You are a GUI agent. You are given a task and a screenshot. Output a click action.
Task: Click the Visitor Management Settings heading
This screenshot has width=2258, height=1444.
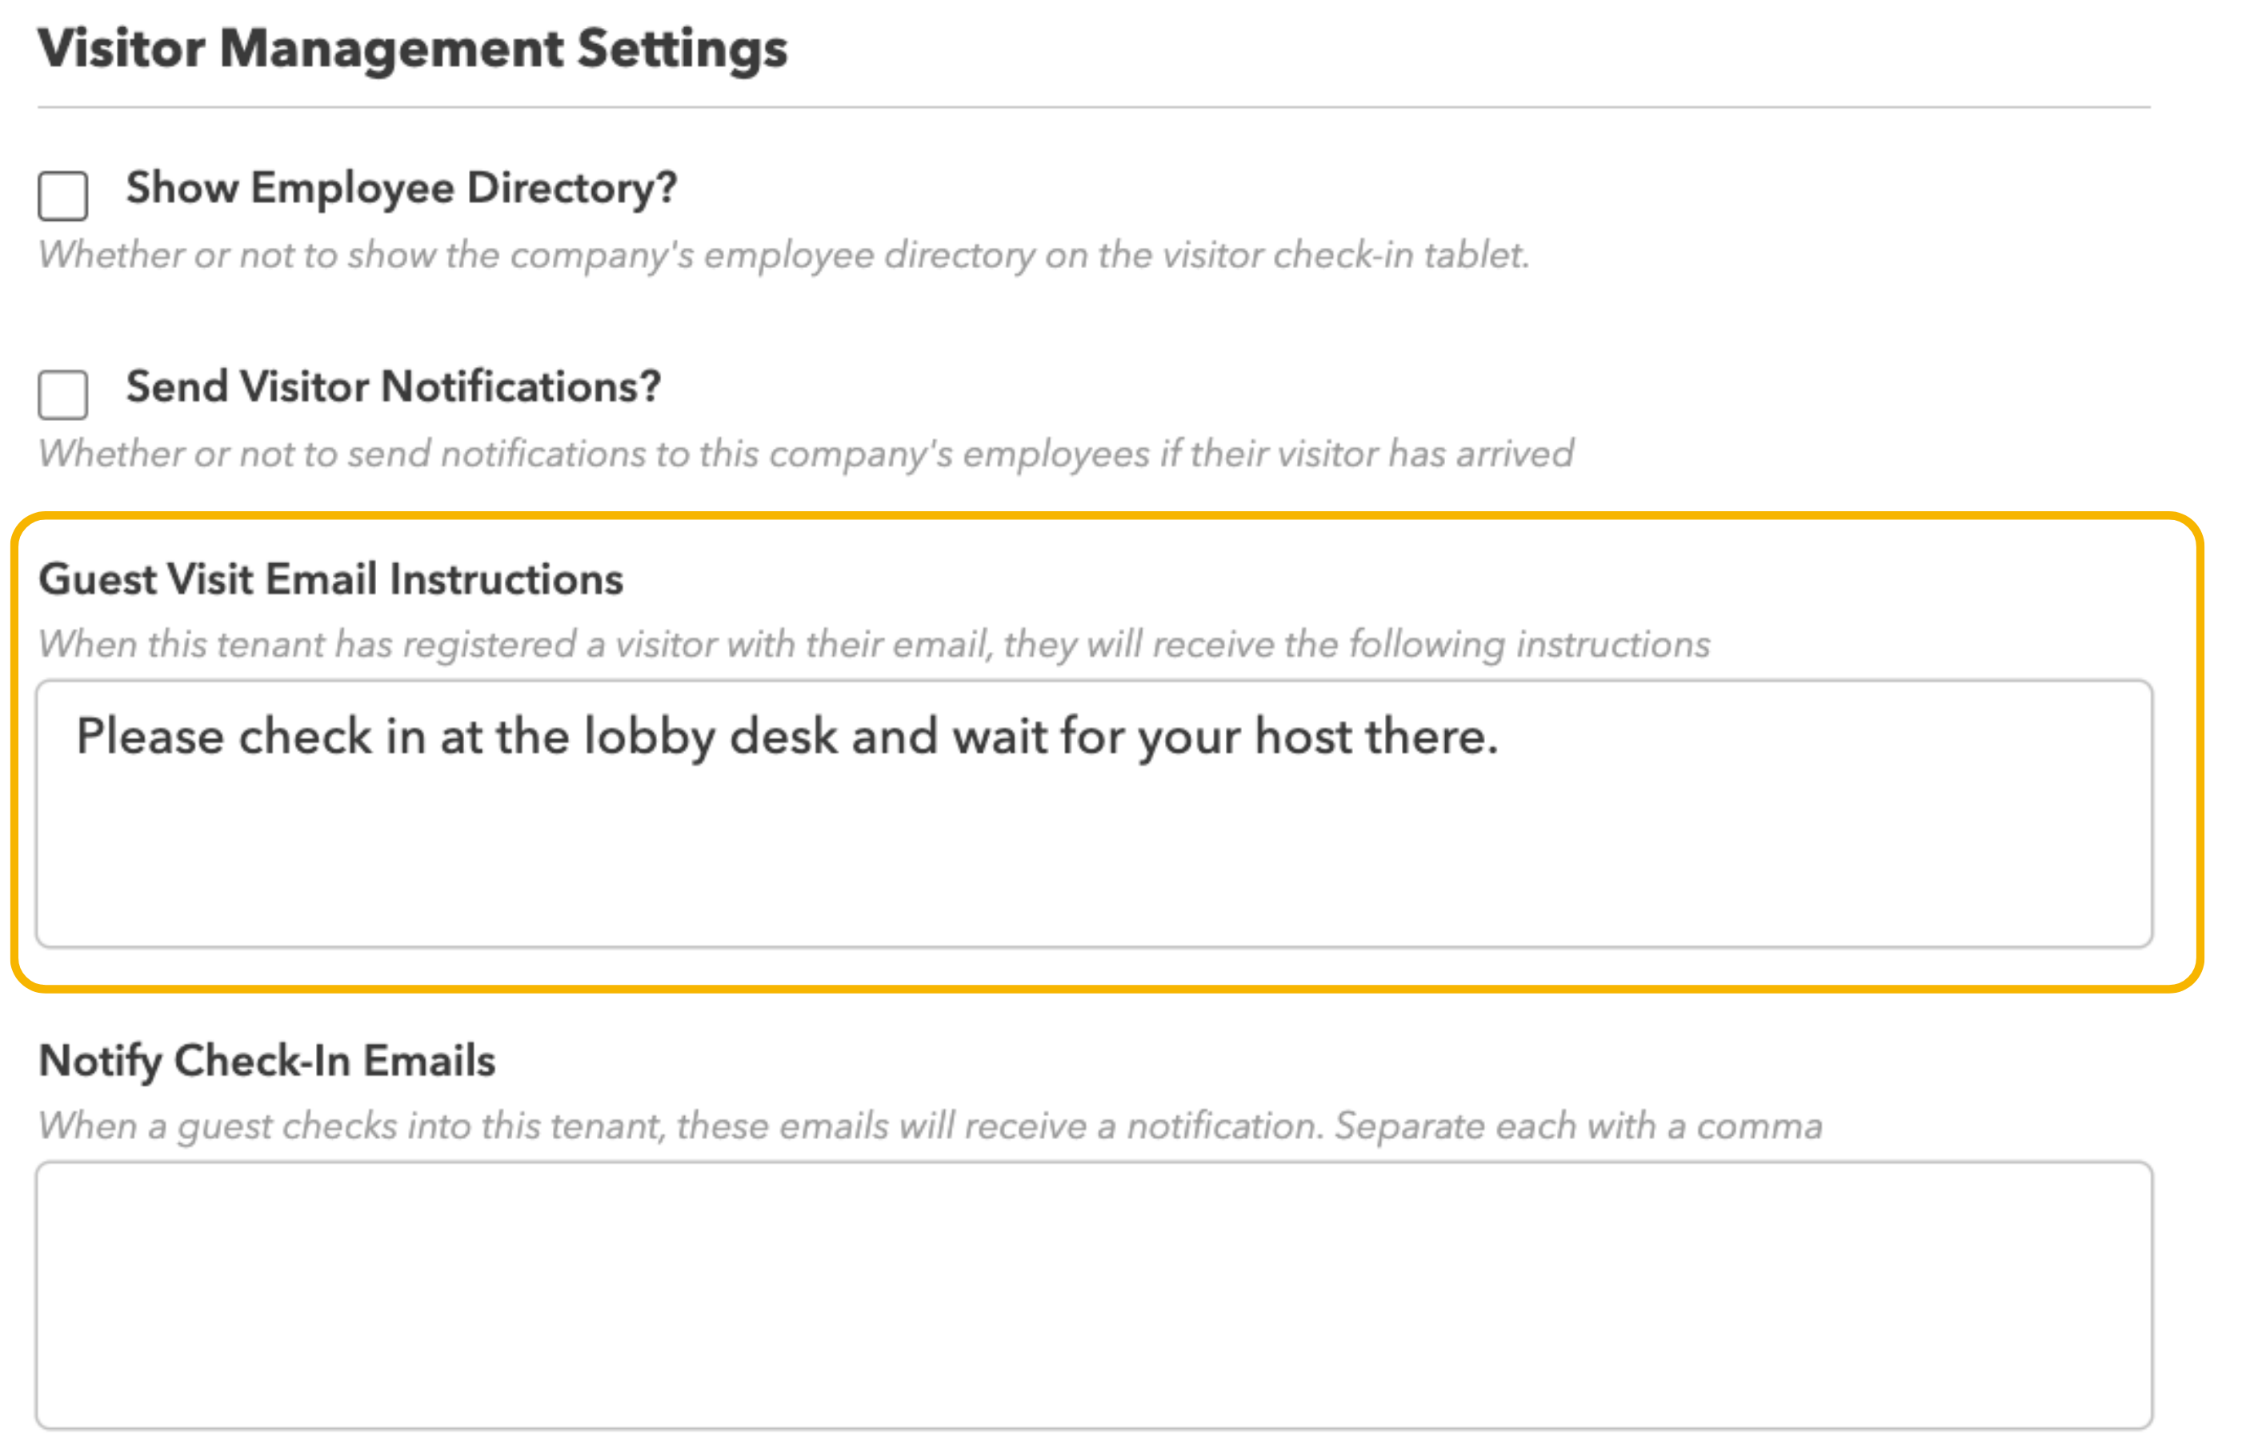tap(413, 49)
